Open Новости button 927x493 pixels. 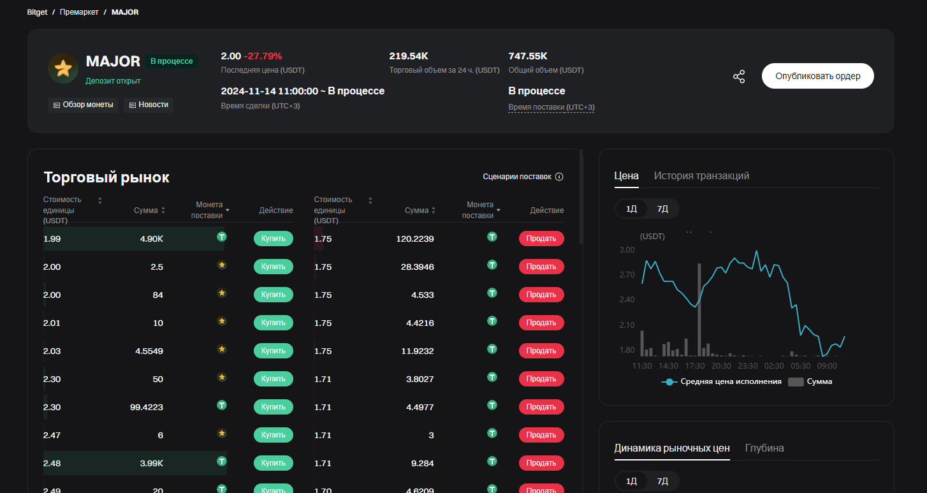[149, 105]
